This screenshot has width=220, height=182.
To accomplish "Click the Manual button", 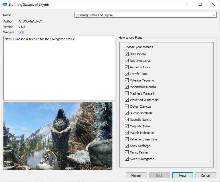I will tap(136, 175).
